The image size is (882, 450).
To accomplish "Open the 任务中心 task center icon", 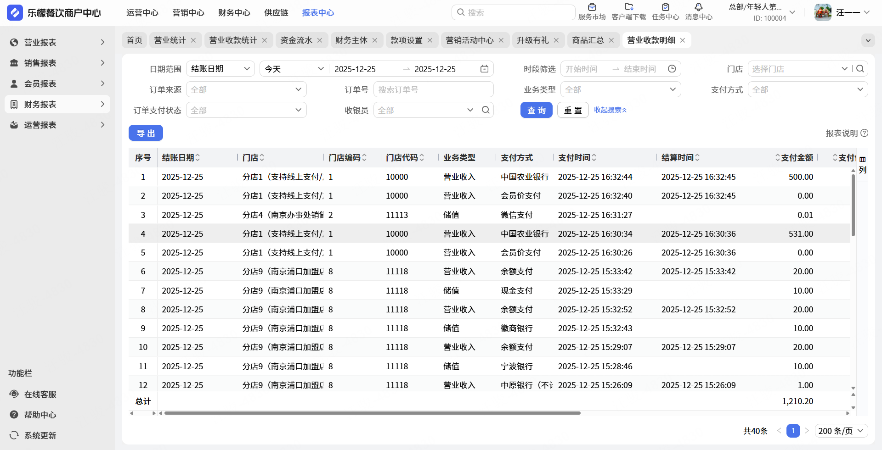I will pyautogui.click(x=665, y=7).
